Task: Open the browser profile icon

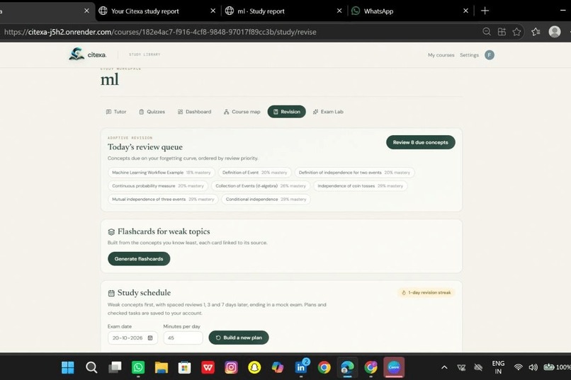Action: (555, 32)
